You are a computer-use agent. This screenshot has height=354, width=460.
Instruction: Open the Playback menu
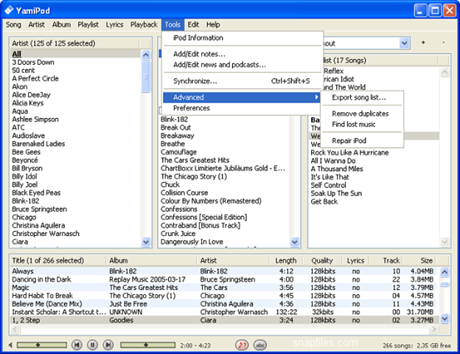(144, 24)
